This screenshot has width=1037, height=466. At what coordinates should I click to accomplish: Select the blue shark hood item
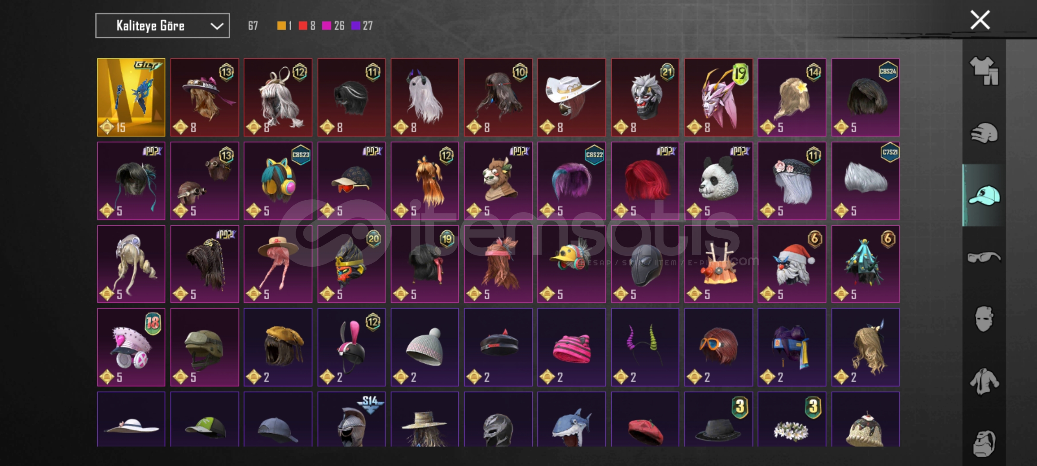(x=571, y=419)
